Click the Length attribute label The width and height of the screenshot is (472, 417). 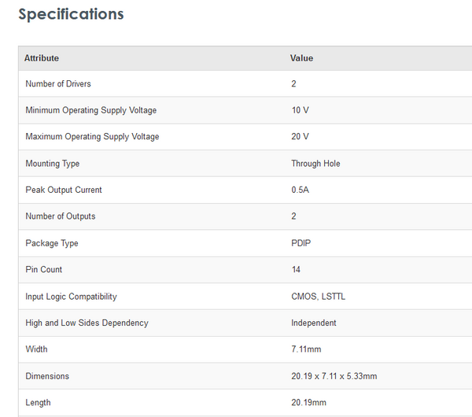[x=38, y=403]
